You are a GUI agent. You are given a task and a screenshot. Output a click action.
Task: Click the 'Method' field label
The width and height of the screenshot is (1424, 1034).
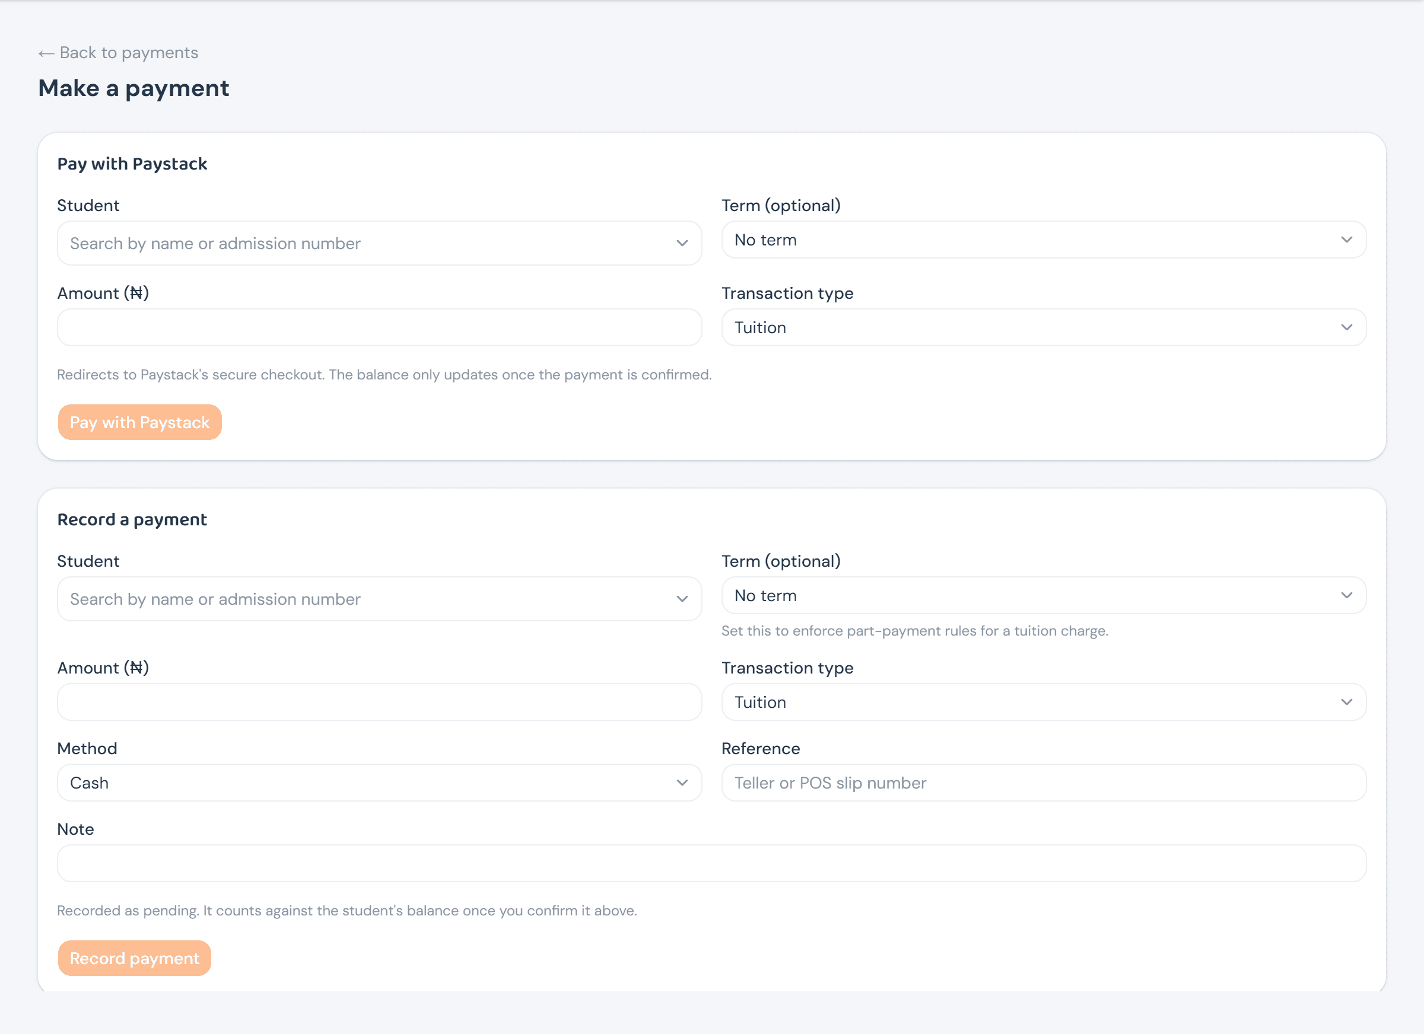(x=87, y=748)
